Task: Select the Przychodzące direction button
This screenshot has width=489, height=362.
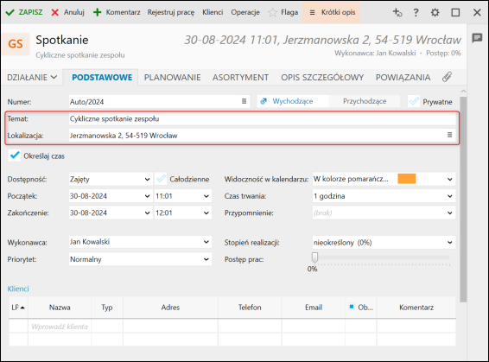Action: 365,101
